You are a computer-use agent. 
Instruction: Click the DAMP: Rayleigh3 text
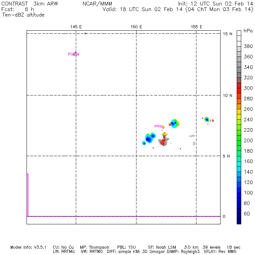click(183, 252)
